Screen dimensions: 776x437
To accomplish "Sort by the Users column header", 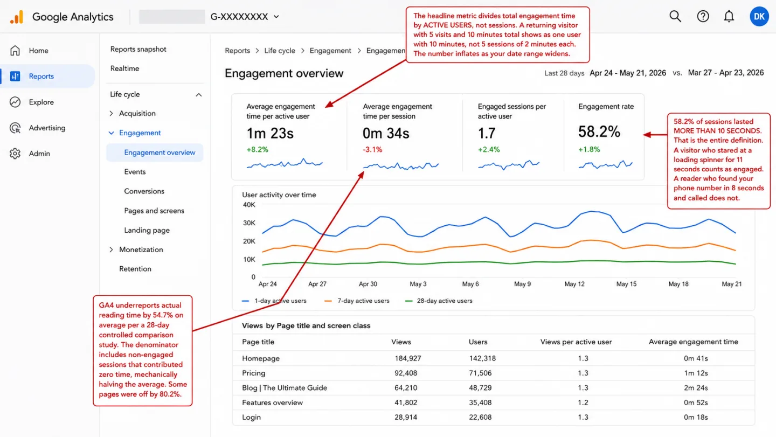I will point(478,342).
